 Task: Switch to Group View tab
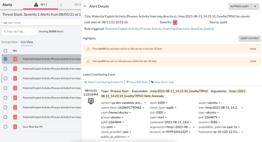[10, 42]
